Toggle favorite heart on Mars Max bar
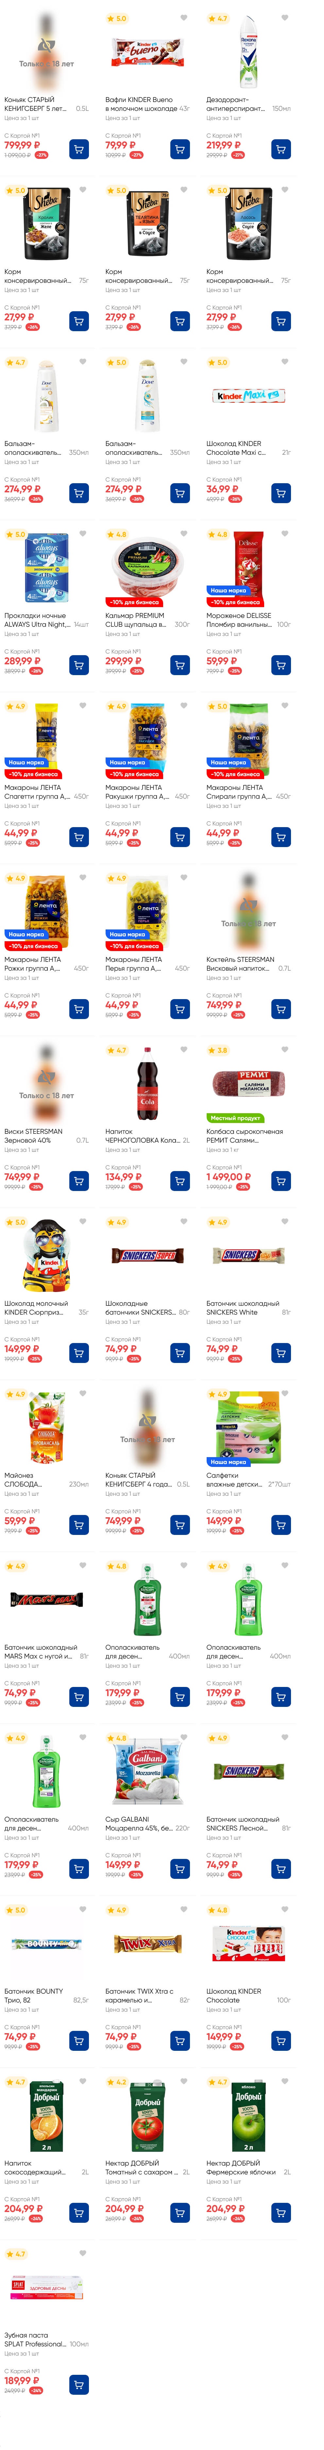Screen dimensions: 324x2450 [x=83, y=1565]
